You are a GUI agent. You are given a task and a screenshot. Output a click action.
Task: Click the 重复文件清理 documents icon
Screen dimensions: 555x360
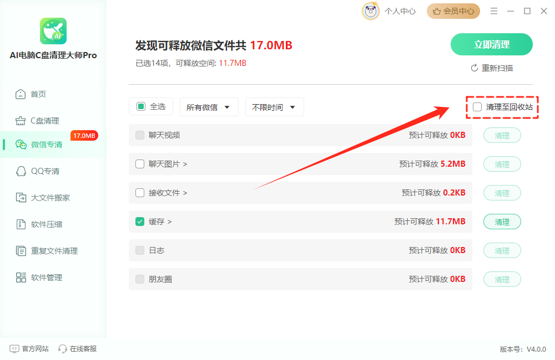pyautogui.click(x=21, y=251)
